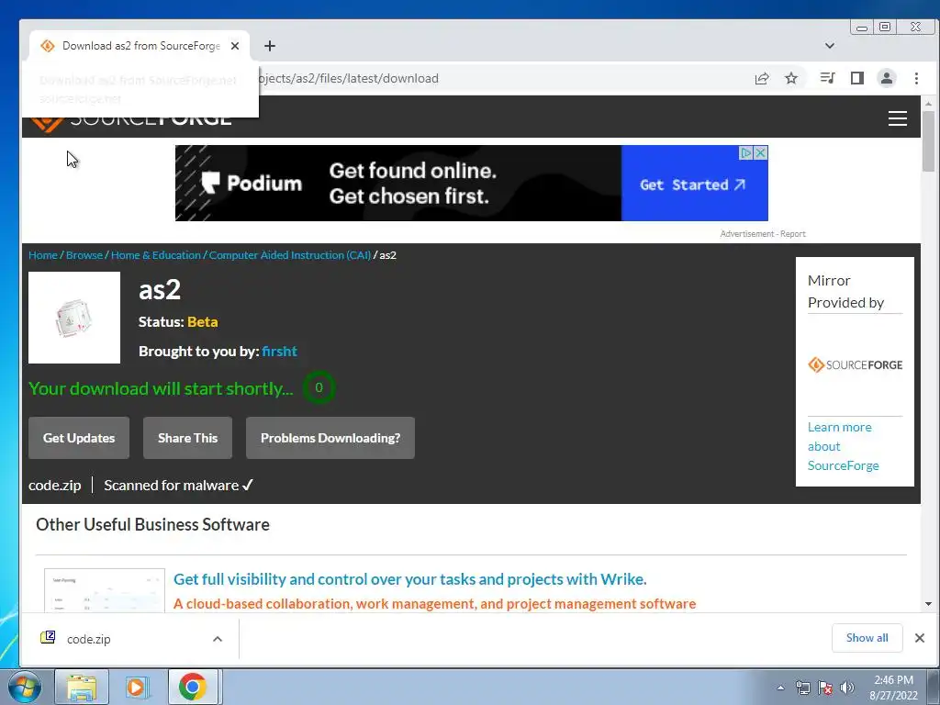Click the scrollbar up arrow
Screen dimensions: 940x705
pyautogui.click(x=928, y=104)
